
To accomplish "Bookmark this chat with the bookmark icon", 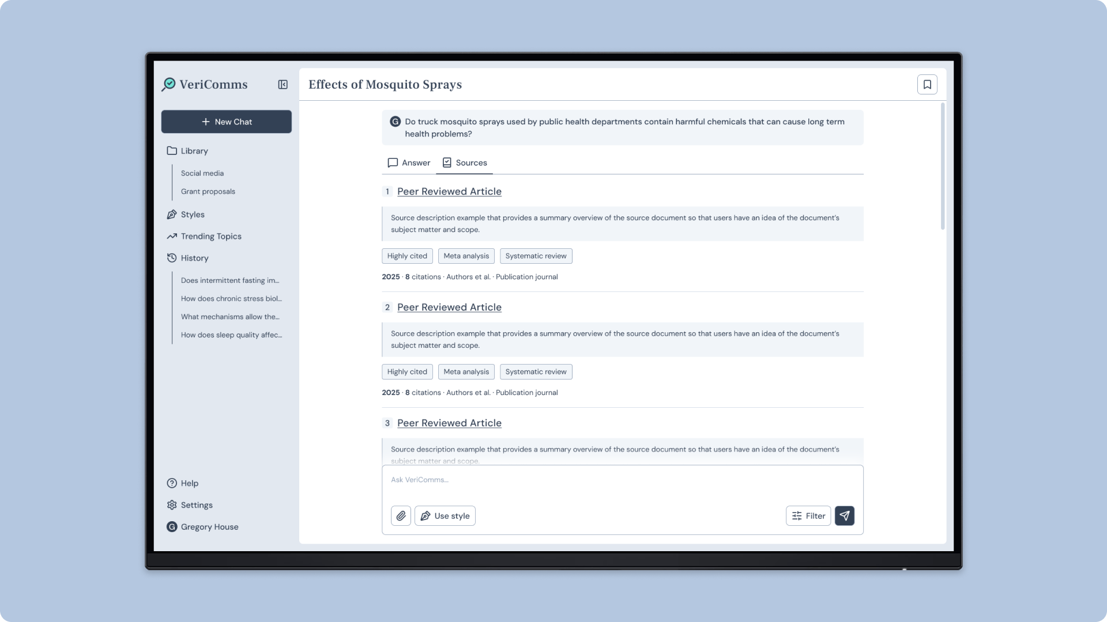I will click(927, 85).
